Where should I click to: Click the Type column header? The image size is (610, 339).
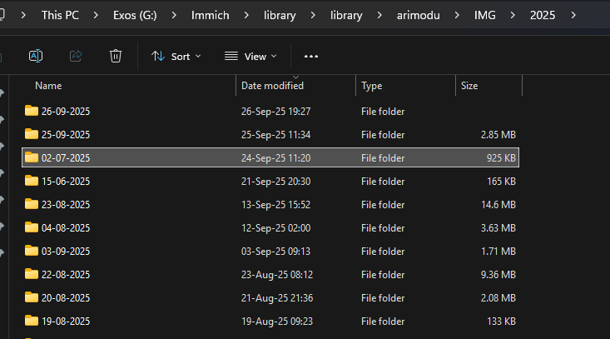coord(372,86)
